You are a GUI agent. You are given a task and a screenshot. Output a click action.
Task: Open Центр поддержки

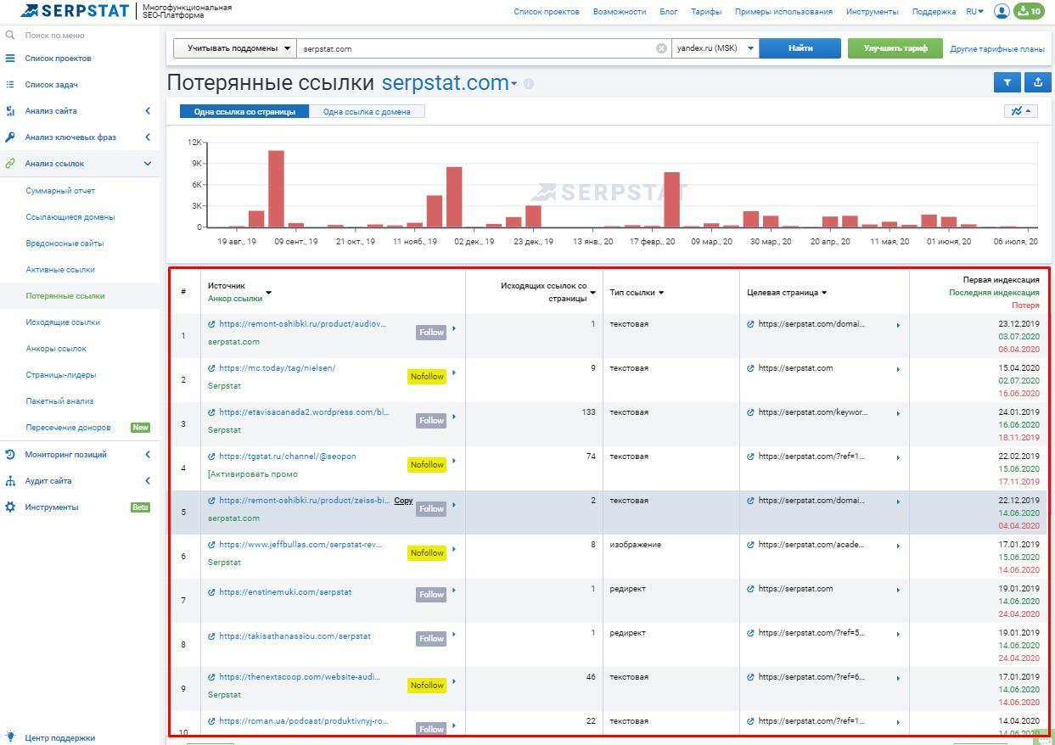(59, 738)
